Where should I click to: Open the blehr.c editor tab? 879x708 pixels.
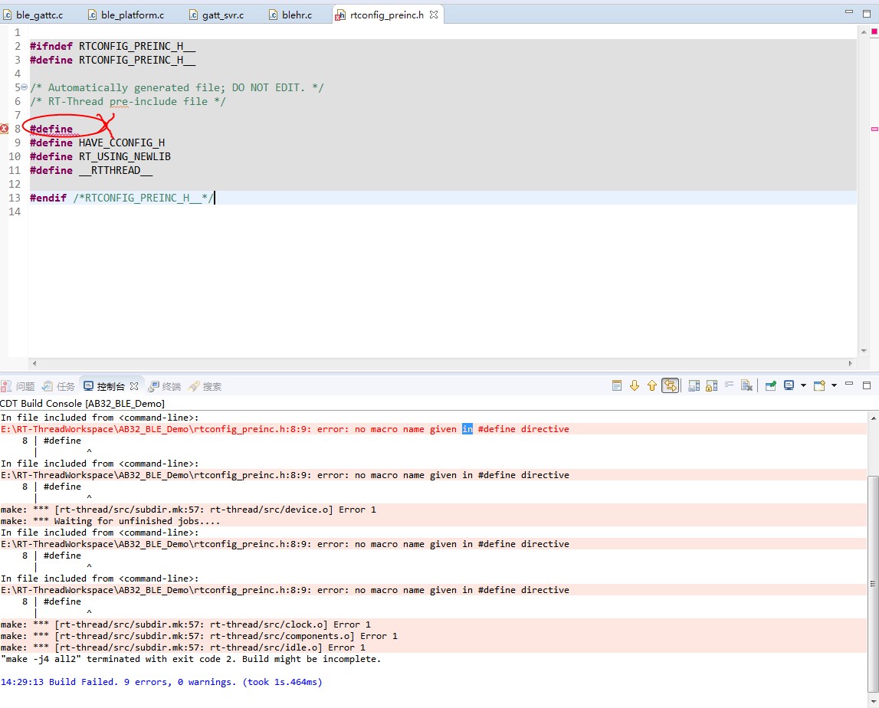290,15
